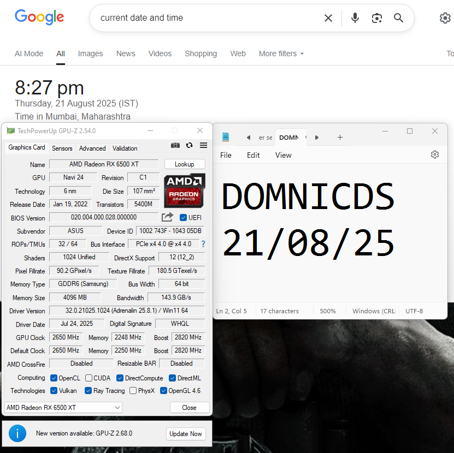Open the Notepad View menu

(x=283, y=156)
